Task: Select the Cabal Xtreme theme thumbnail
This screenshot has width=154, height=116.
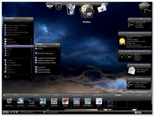Action: 54,101
